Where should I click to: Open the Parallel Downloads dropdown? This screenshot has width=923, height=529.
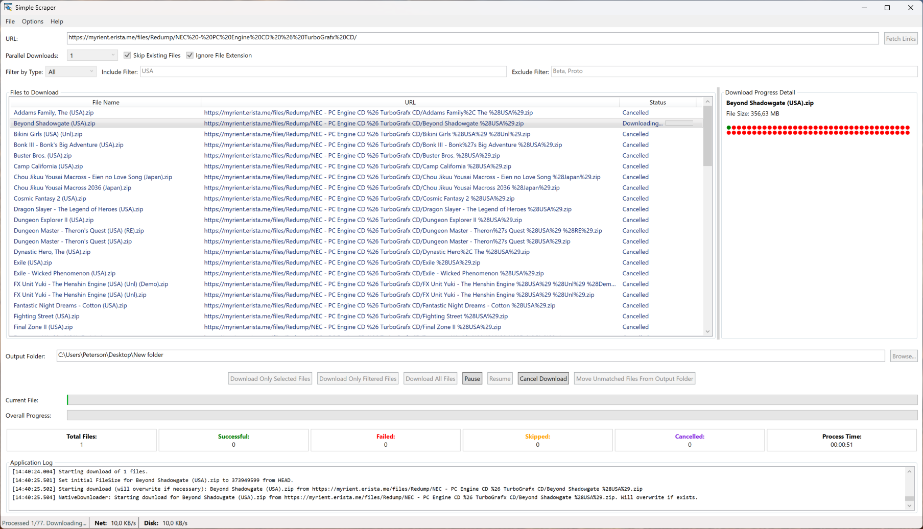click(92, 55)
